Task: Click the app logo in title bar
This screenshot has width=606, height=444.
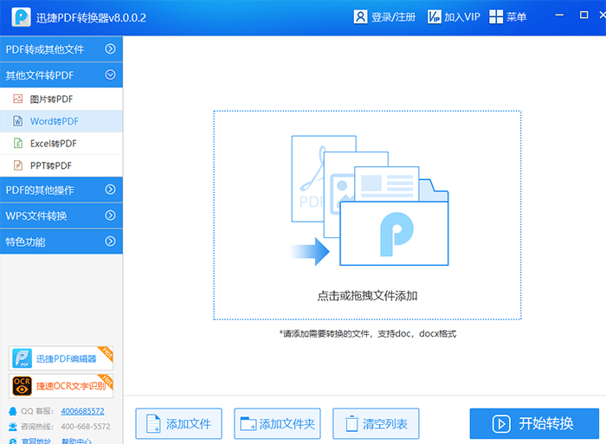Action: [x=21, y=17]
